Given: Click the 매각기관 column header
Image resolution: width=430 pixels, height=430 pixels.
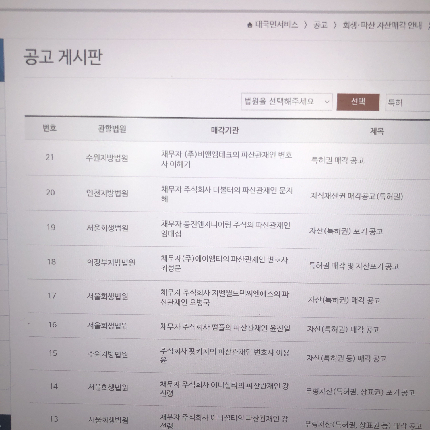Looking at the screenshot, I should 225,130.
